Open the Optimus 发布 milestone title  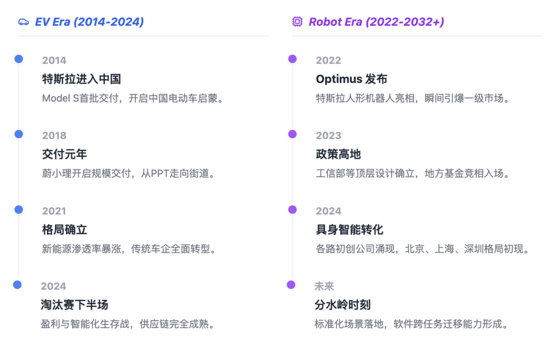351,79
